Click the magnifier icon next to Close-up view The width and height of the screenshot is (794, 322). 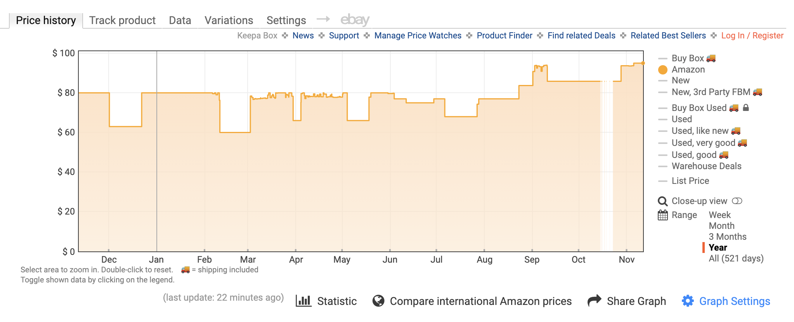click(662, 201)
